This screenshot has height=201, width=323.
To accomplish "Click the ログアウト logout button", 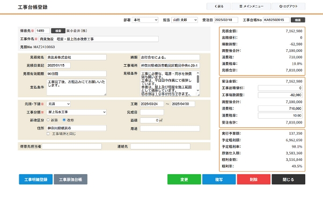I will 289,6.
